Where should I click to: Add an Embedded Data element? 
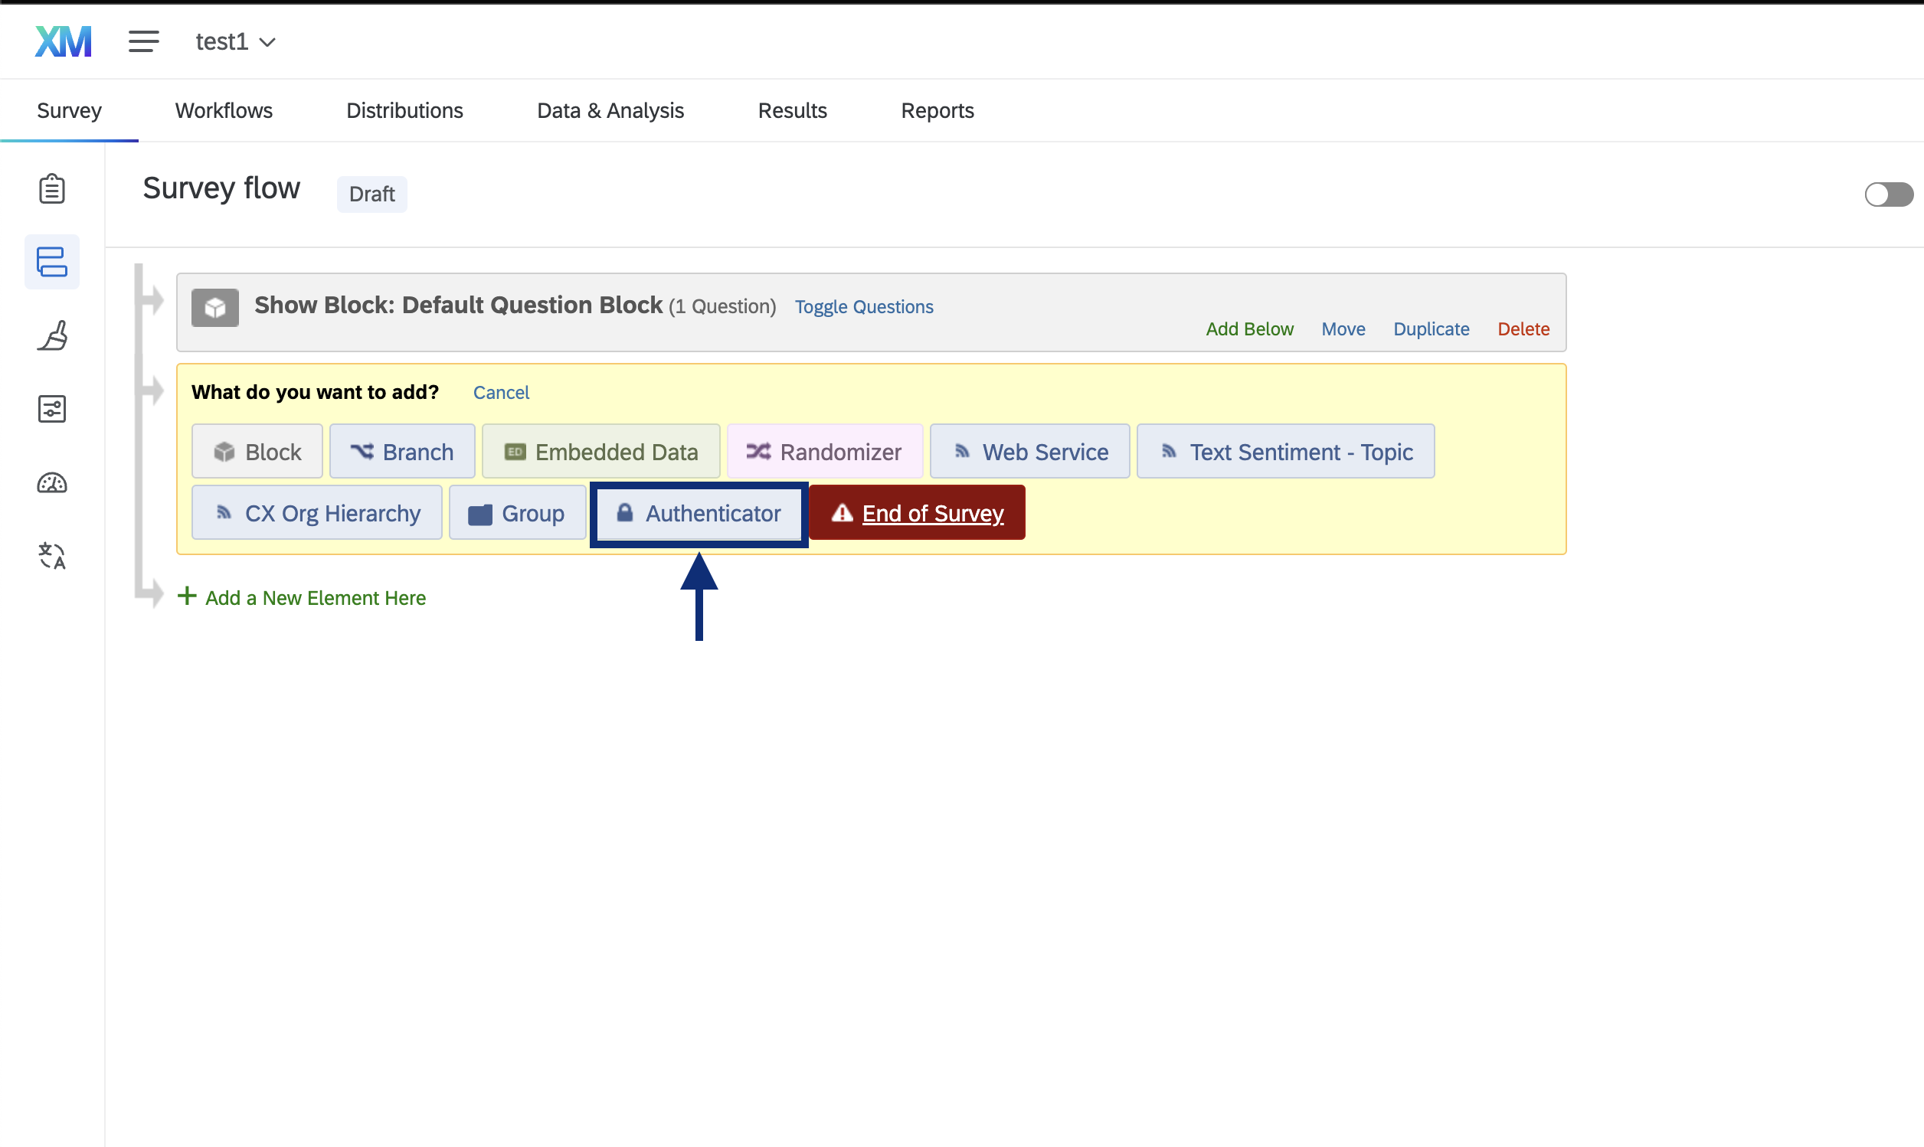pyautogui.click(x=600, y=452)
